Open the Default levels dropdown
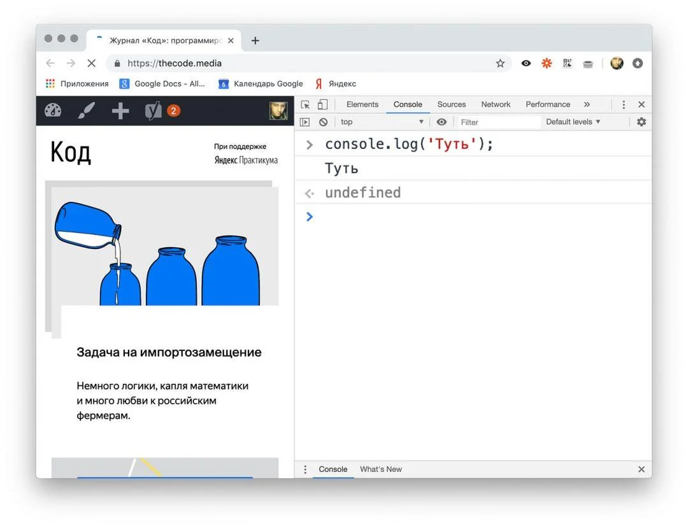The height and width of the screenshot is (526, 688). point(573,122)
